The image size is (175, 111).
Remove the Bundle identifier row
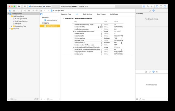pos(102,27)
